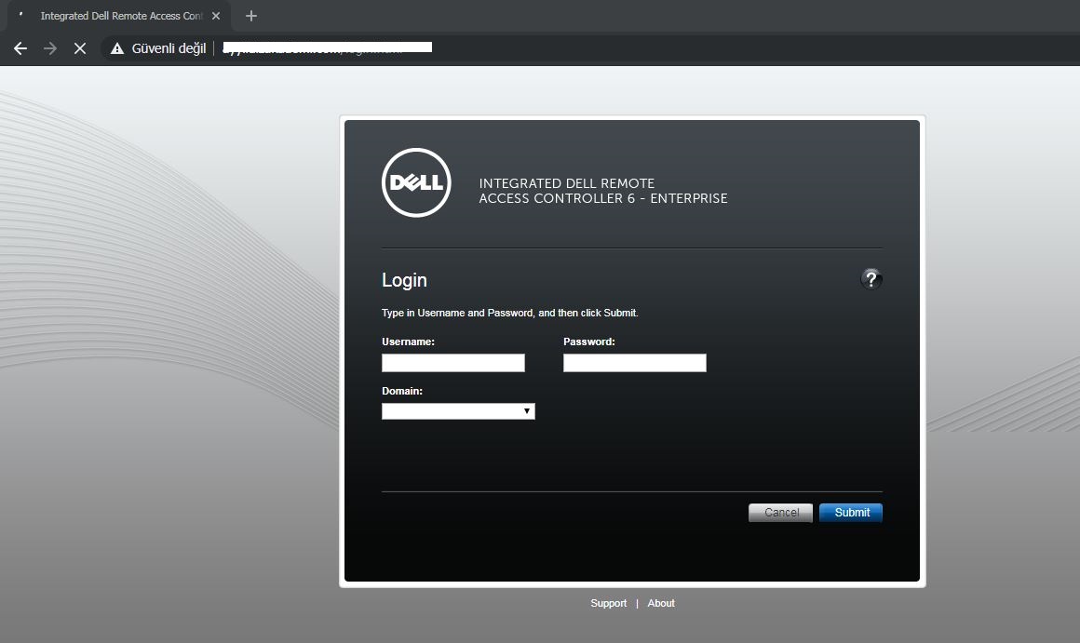Click the 'Password:' label
Viewport: 1080px width, 643px height.
pos(589,342)
